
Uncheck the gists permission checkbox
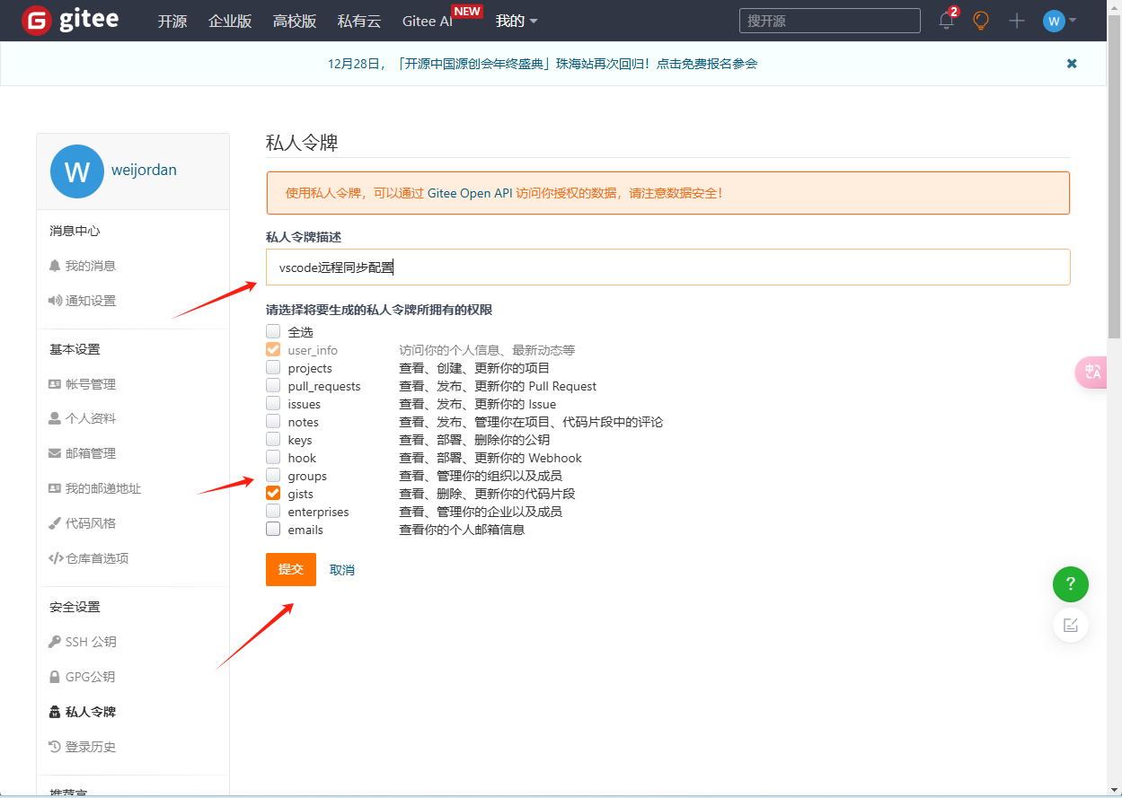click(x=273, y=493)
